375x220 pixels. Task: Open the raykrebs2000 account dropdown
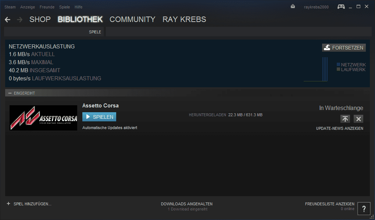(316, 7)
